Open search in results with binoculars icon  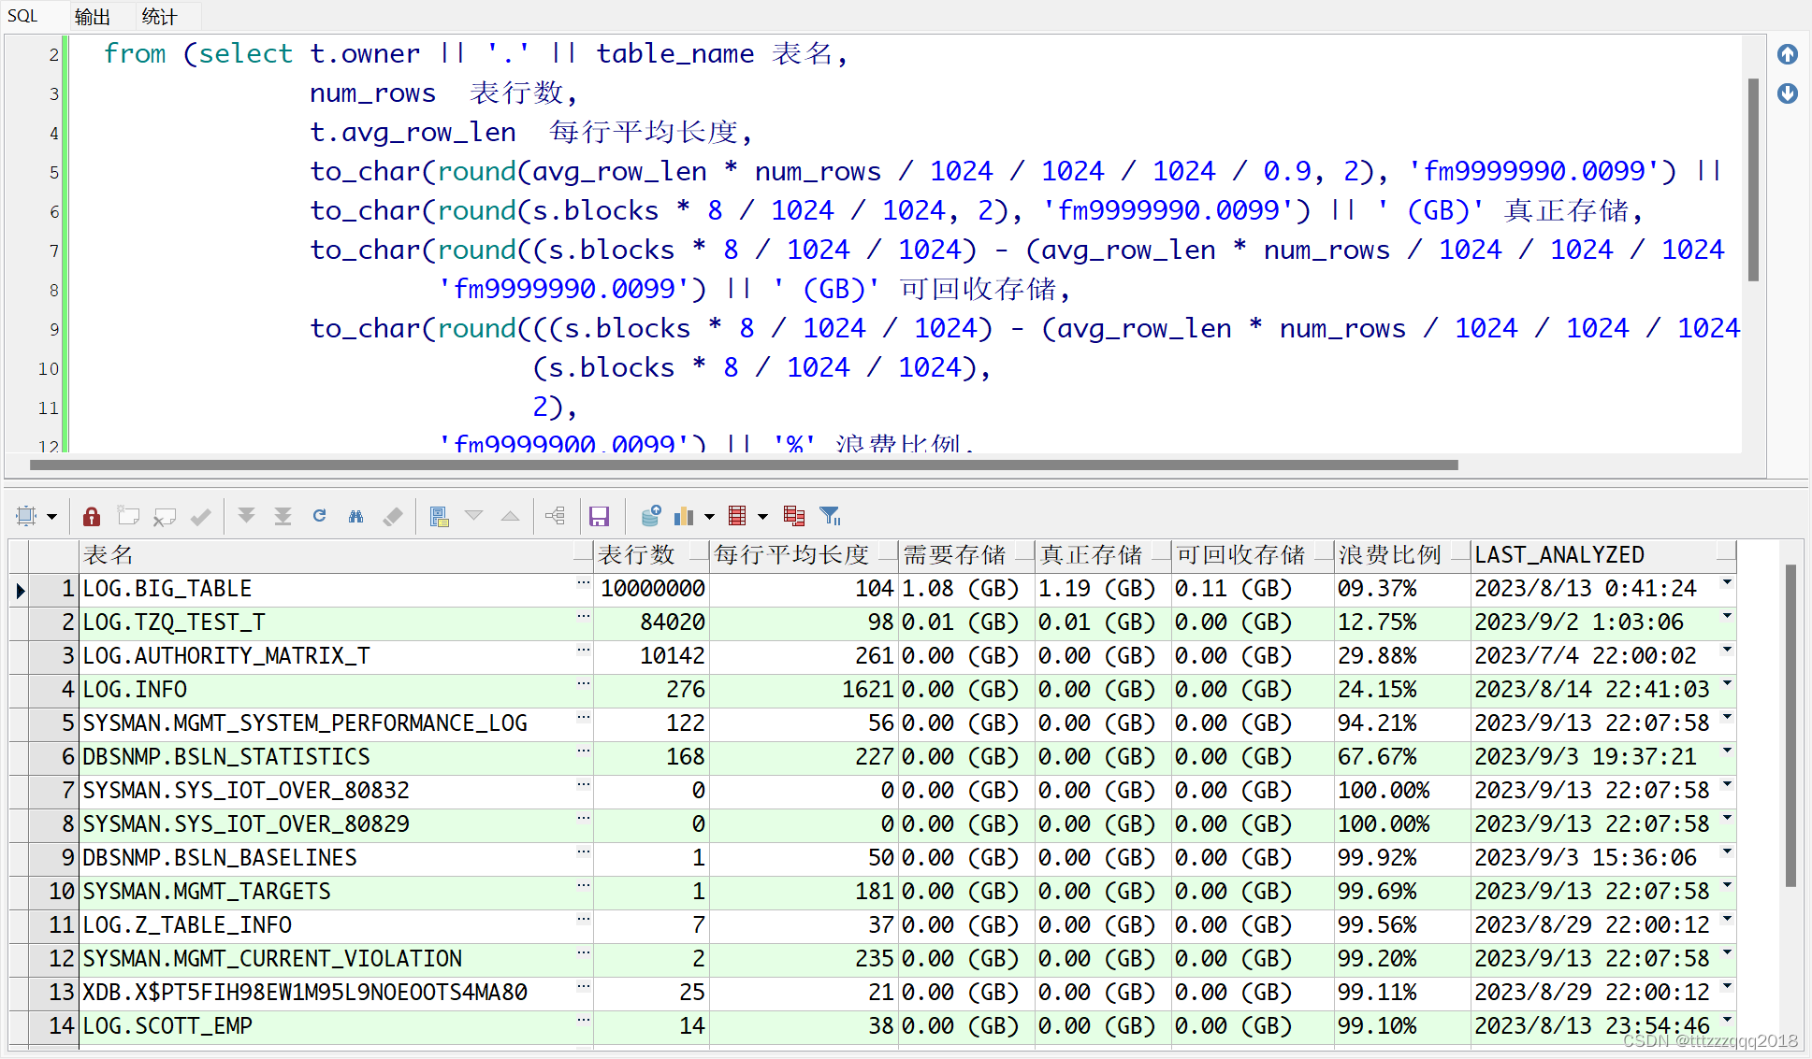(355, 515)
